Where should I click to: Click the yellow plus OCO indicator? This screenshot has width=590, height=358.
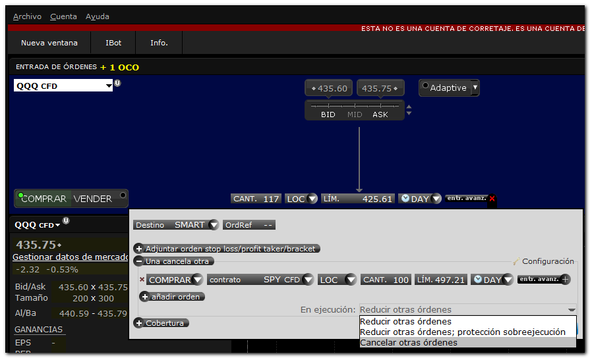point(120,67)
